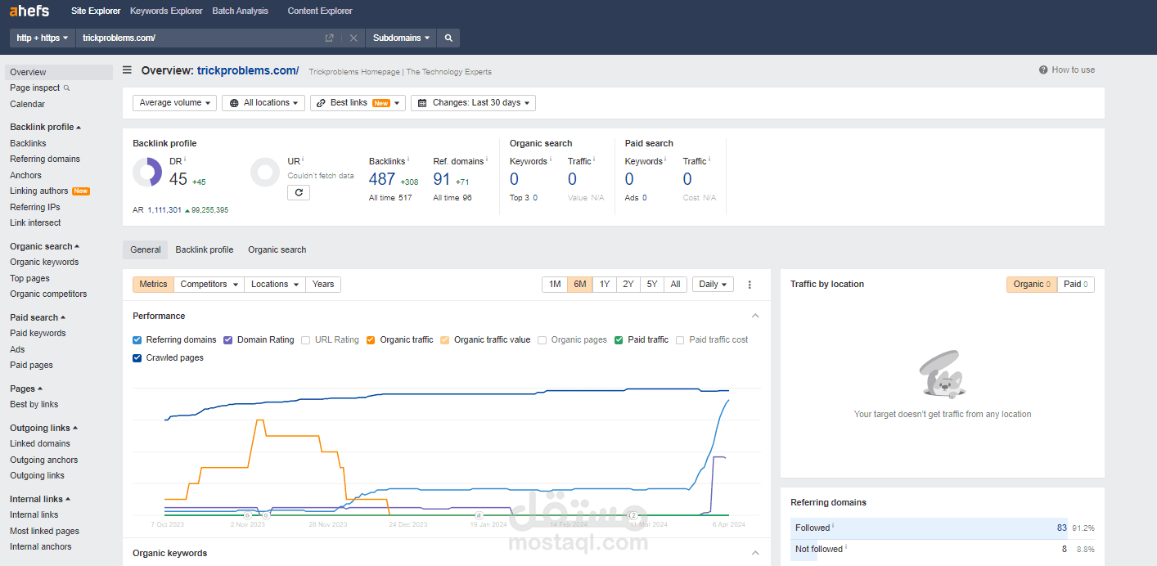Switch Traffic by location to Paid
1157x566 pixels.
coord(1076,285)
